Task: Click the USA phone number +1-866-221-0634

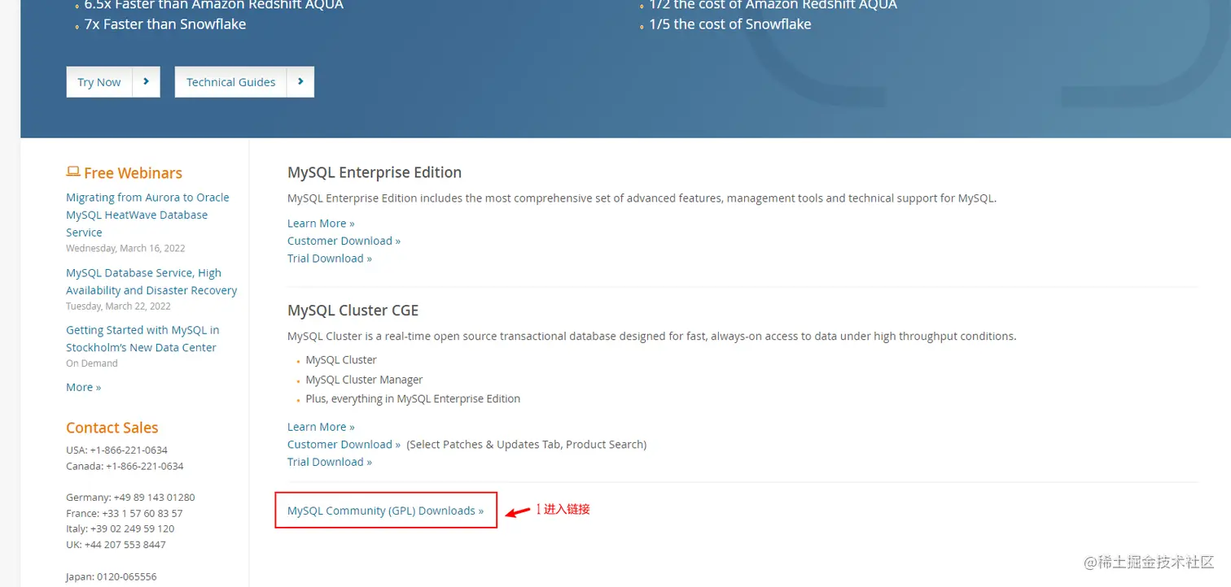Action: tap(130, 450)
